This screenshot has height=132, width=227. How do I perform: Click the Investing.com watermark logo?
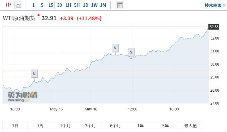tap(23, 96)
